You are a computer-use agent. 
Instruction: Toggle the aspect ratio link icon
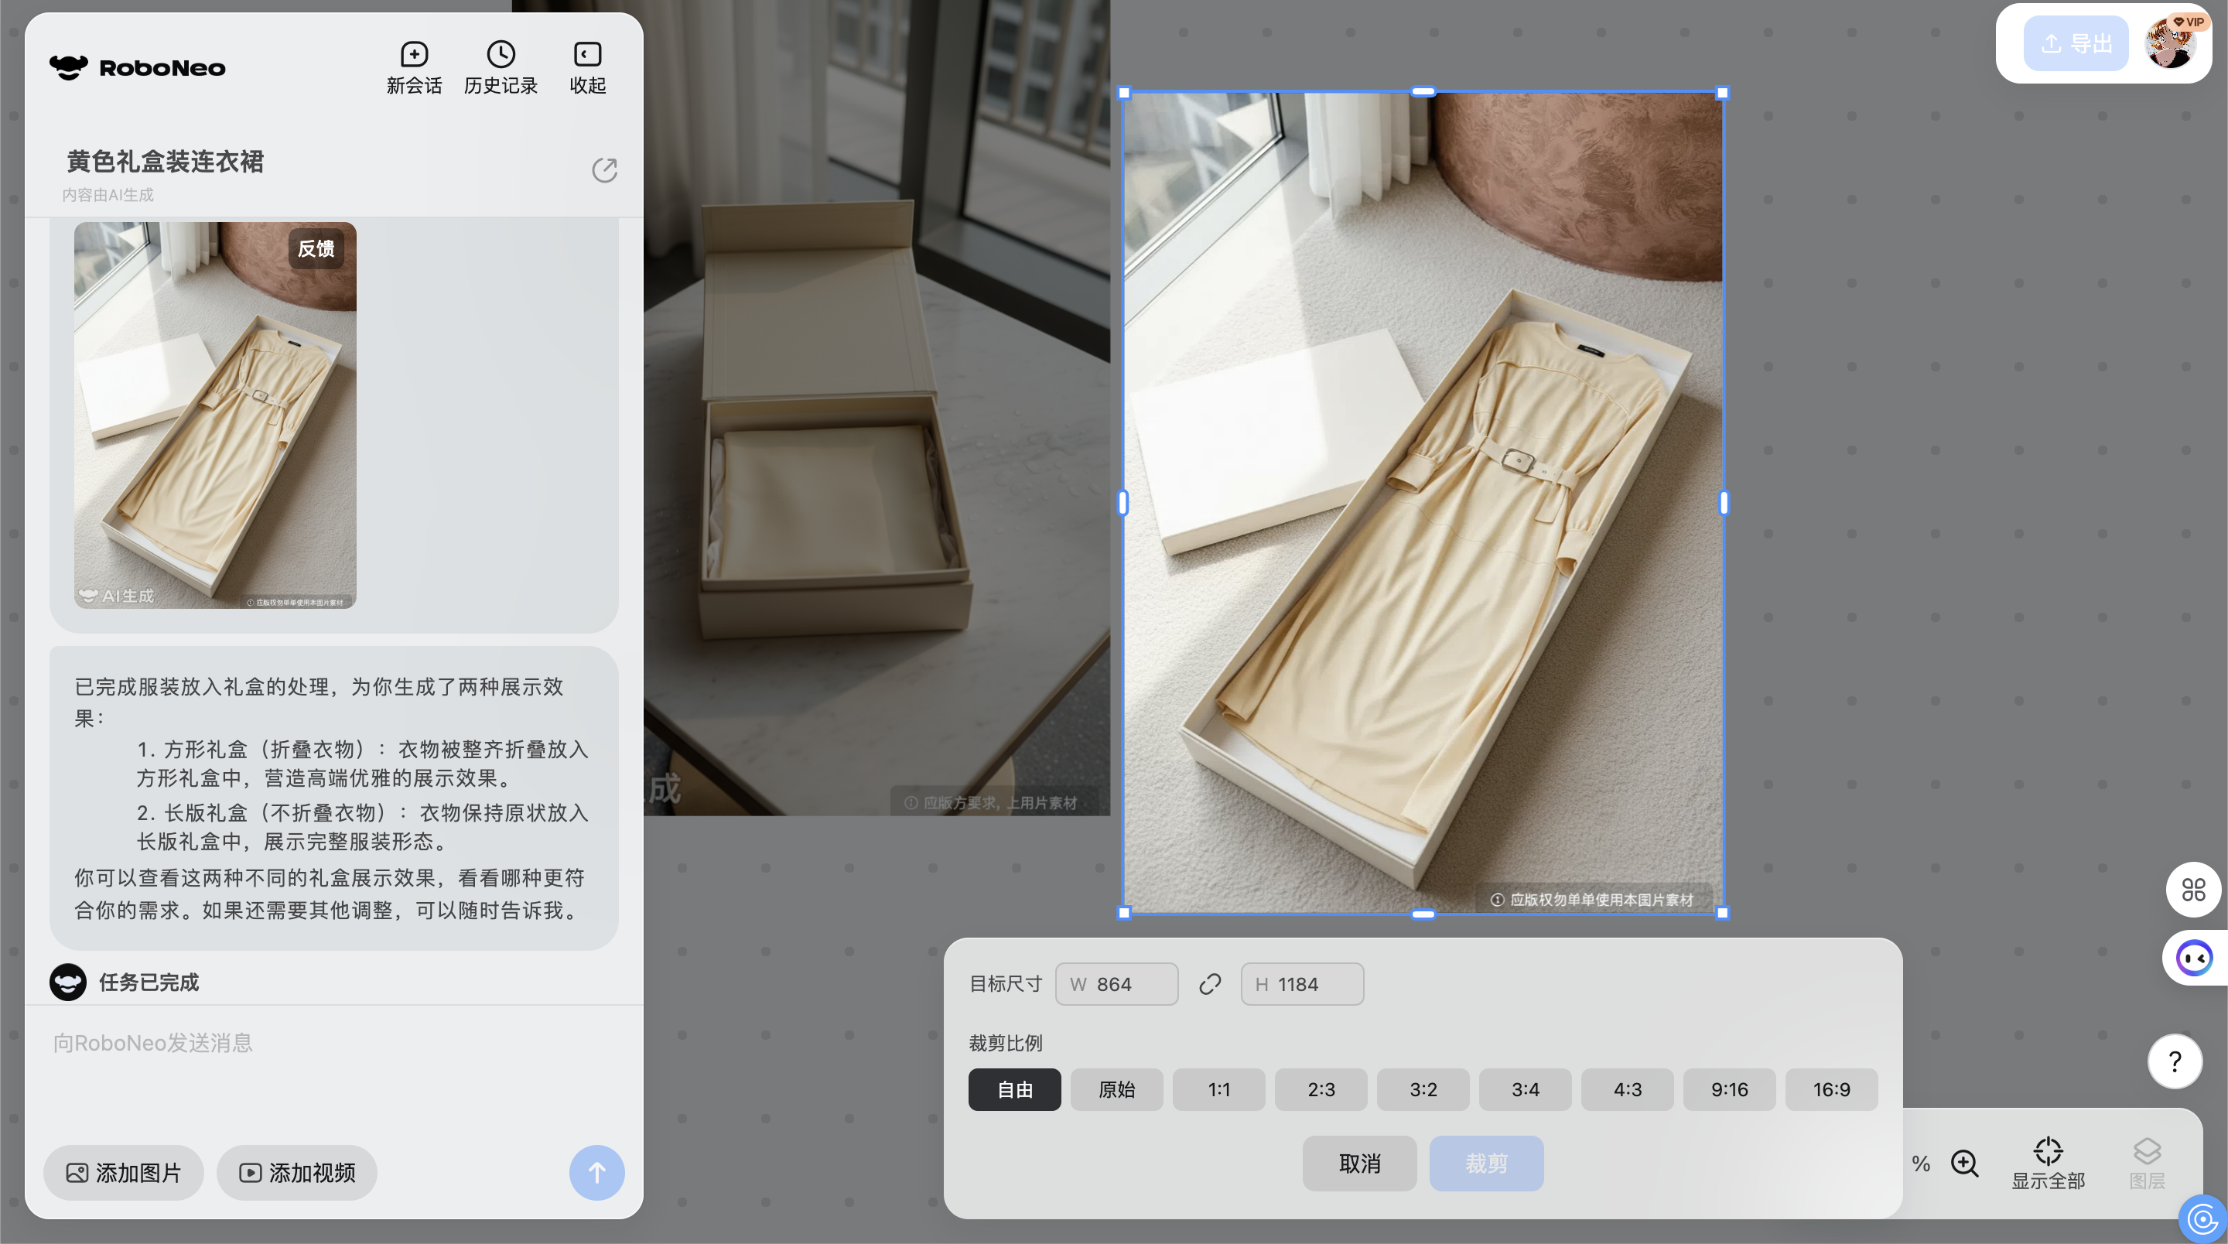(x=1210, y=983)
